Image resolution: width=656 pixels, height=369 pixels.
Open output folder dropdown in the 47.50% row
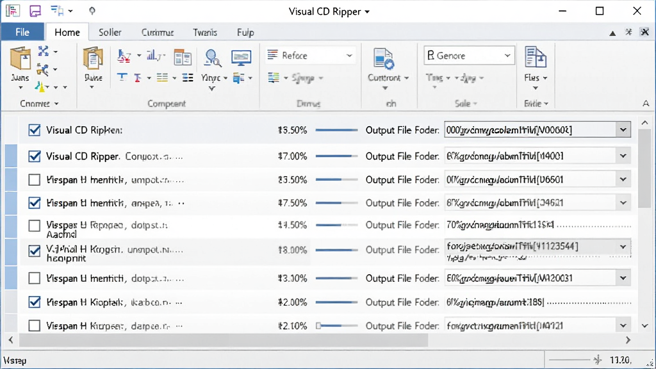point(623,203)
